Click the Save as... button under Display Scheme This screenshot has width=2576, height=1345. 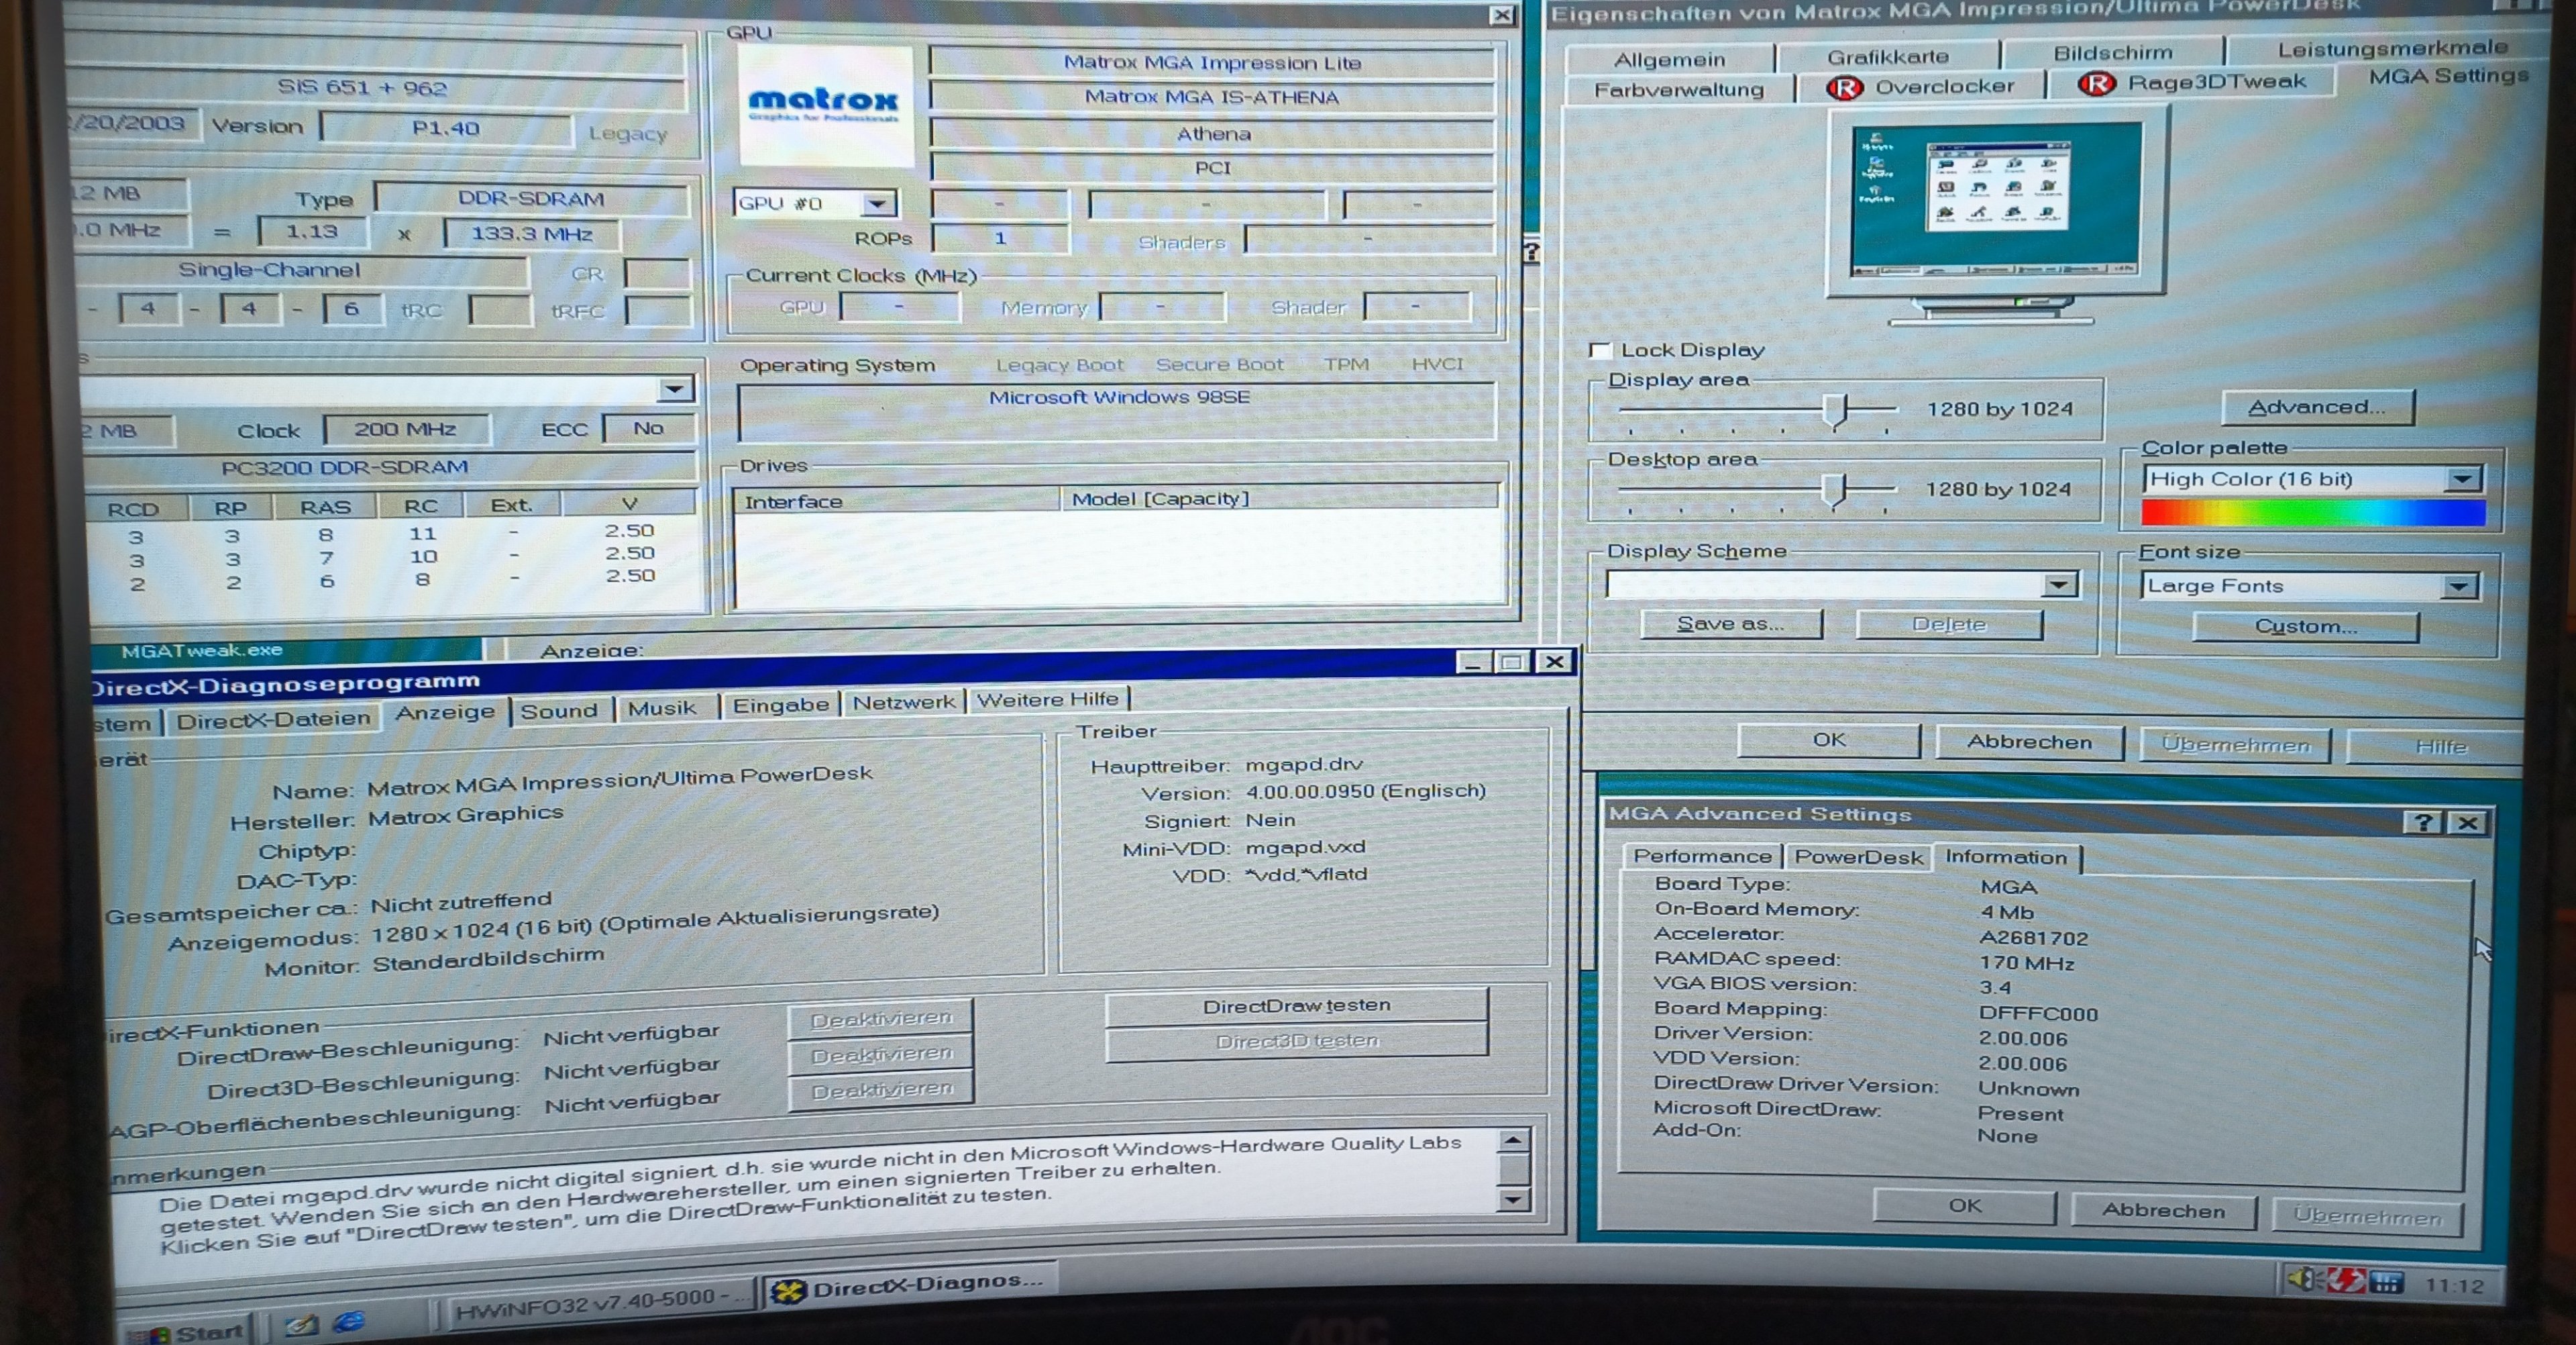tap(1730, 624)
